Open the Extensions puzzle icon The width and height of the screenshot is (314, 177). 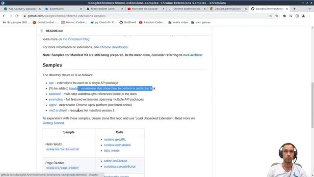coord(285,16)
